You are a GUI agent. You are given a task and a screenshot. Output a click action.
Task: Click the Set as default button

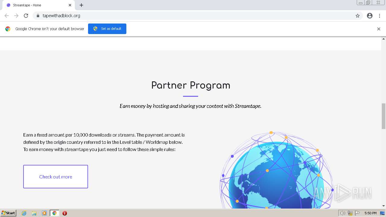pos(107,29)
